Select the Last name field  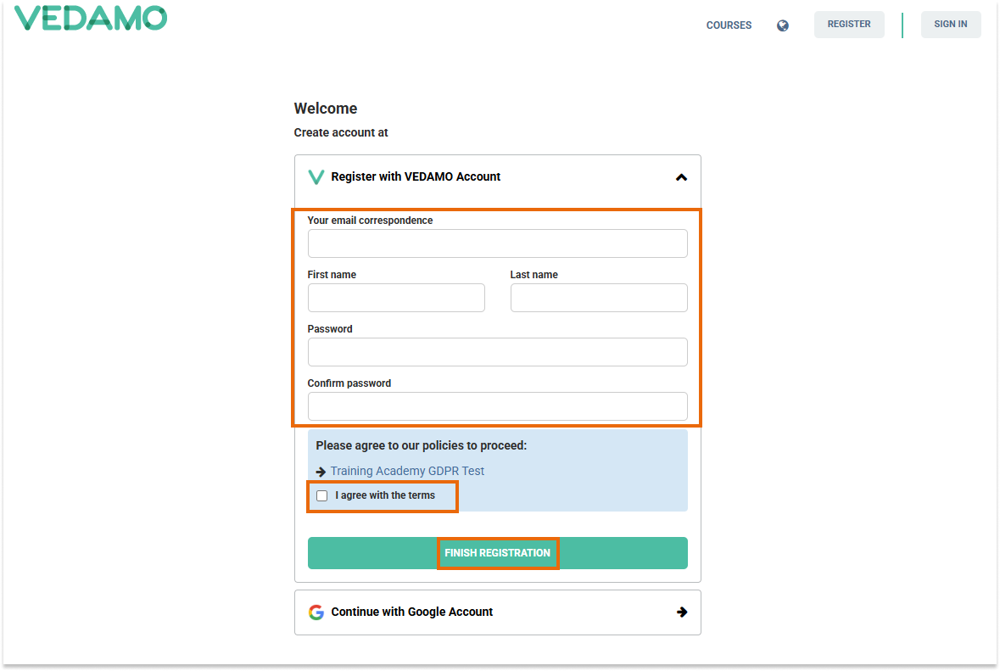(x=598, y=298)
